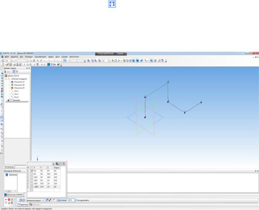Toggle checkbox in table row 1

(x=32, y=171)
